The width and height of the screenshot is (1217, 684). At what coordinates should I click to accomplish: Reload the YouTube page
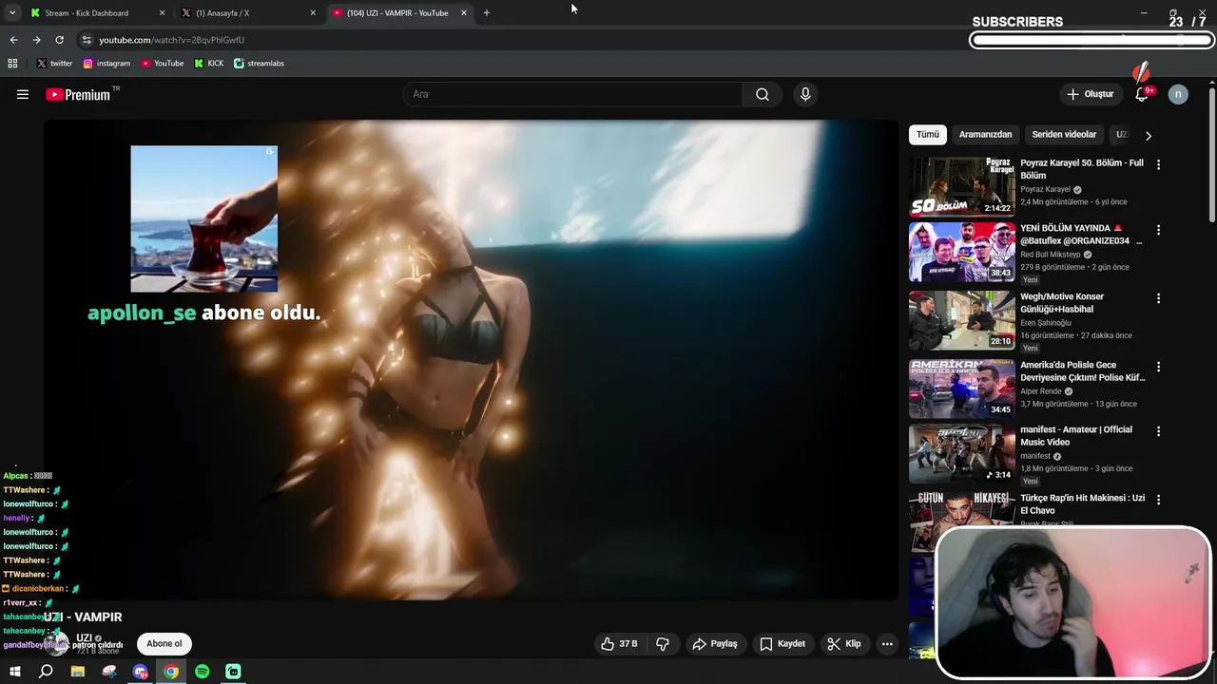[59, 40]
